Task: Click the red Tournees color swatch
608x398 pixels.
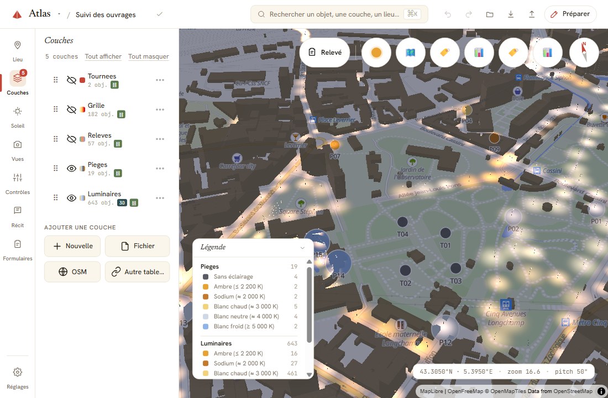Action: pos(82,80)
